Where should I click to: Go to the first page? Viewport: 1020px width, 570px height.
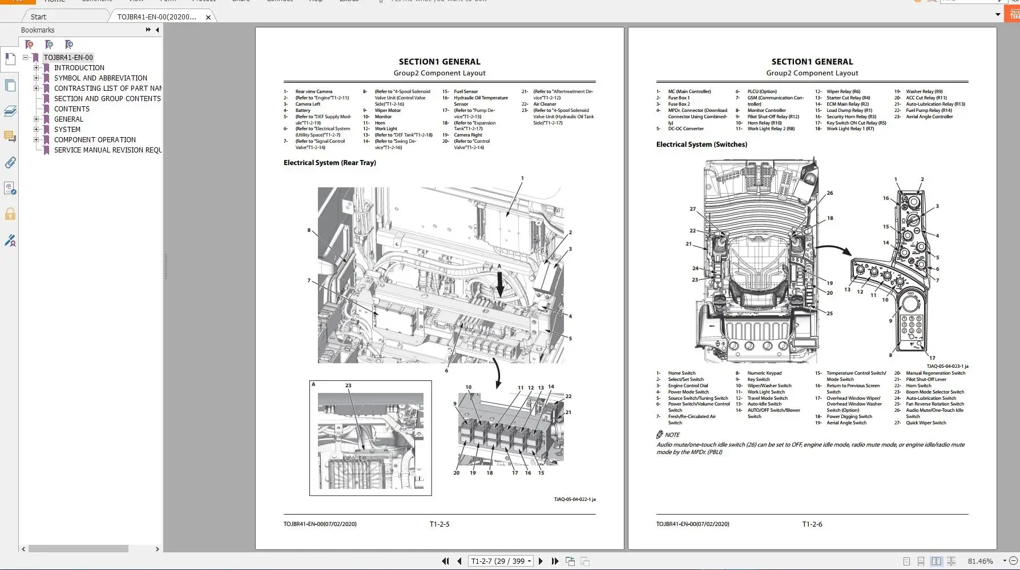click(x=445, y=561)
